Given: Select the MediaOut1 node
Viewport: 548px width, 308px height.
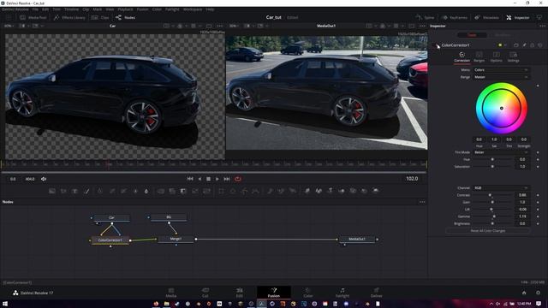Looking at the screenshot, I should coord(357,239).
